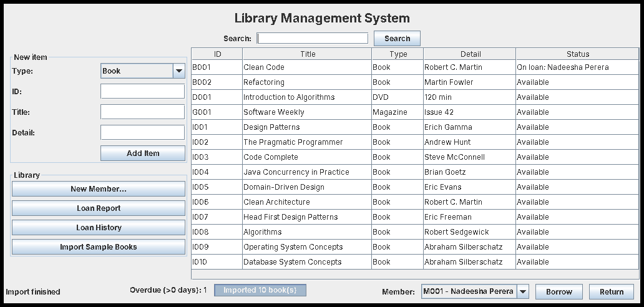Click the DVD type cell
Screen dimensions: 644x307
pos(398,97)
